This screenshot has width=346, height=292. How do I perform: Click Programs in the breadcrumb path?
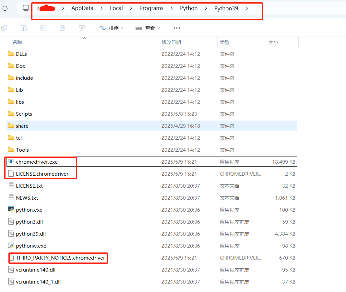point(151,8)
